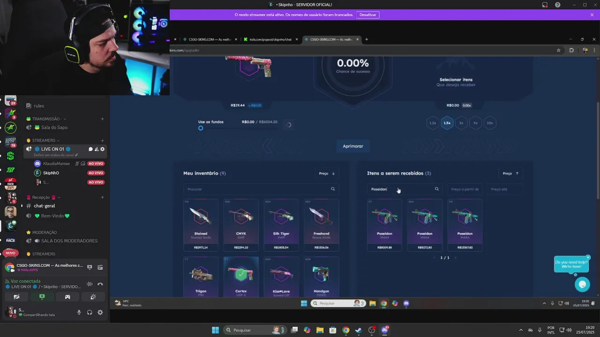This screenshot has height=337, width=600.
Task: Collapse the Recepção category
Action: tap(44, 198)
